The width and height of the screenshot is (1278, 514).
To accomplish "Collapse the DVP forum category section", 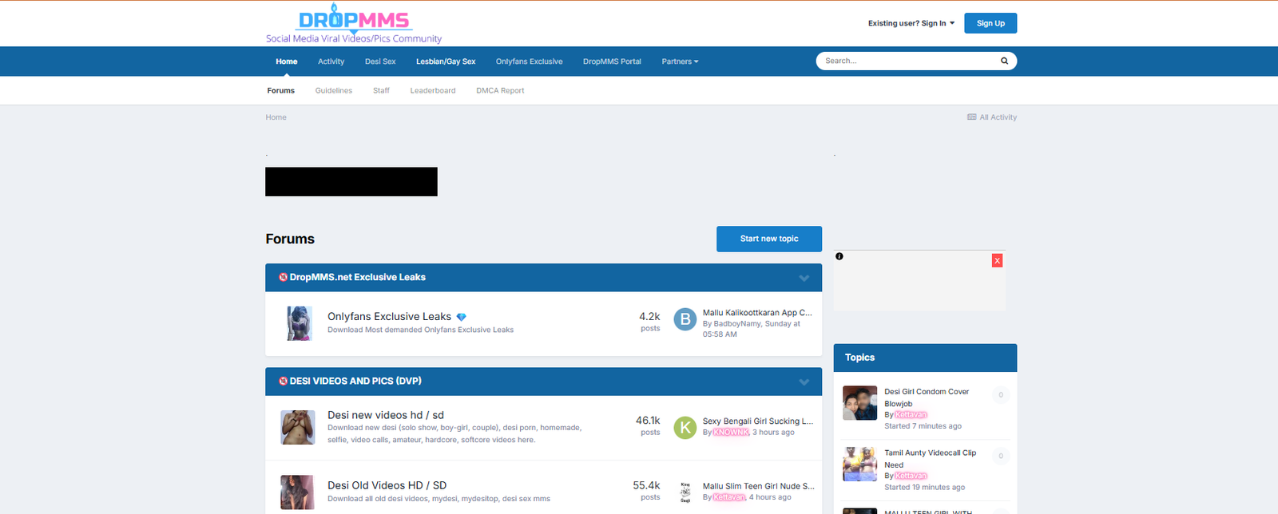I will click(x=804, y=382).
